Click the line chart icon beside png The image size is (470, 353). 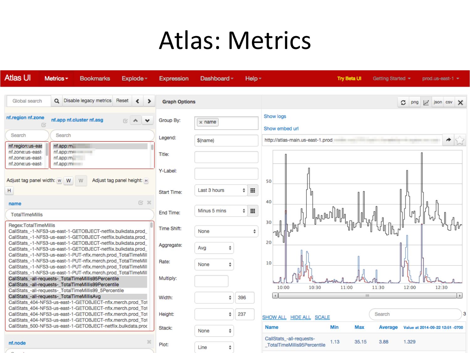pos(426,102)
